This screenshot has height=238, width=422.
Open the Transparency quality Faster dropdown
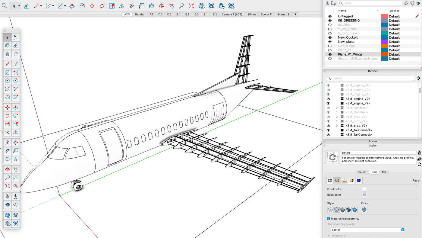click(367, 230)
